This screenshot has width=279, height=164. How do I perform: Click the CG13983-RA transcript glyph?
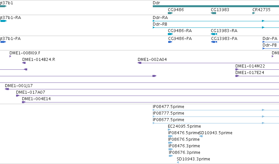214,34
